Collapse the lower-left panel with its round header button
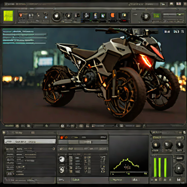Image resolution: width=187 pixels, height=187 pixels. point(4,133)
